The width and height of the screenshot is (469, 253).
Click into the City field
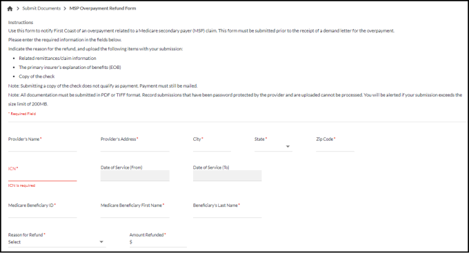(212, 147)
